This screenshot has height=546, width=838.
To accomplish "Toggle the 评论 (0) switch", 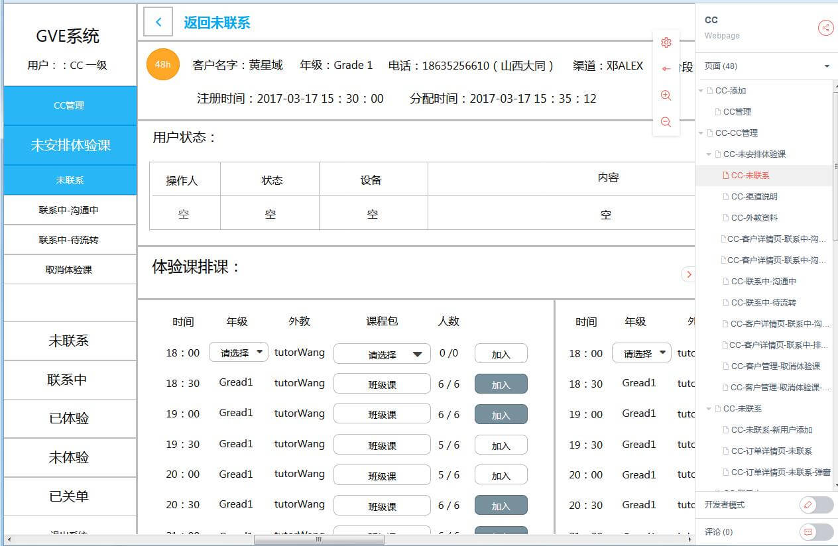I will [816, 532].
